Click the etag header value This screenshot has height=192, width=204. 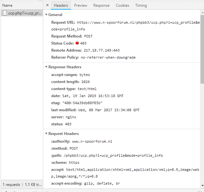pos(82,103)
